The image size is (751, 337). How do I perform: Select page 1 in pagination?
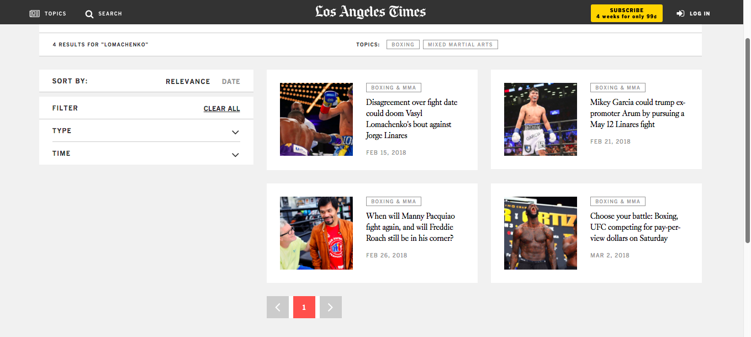[304, 307]
